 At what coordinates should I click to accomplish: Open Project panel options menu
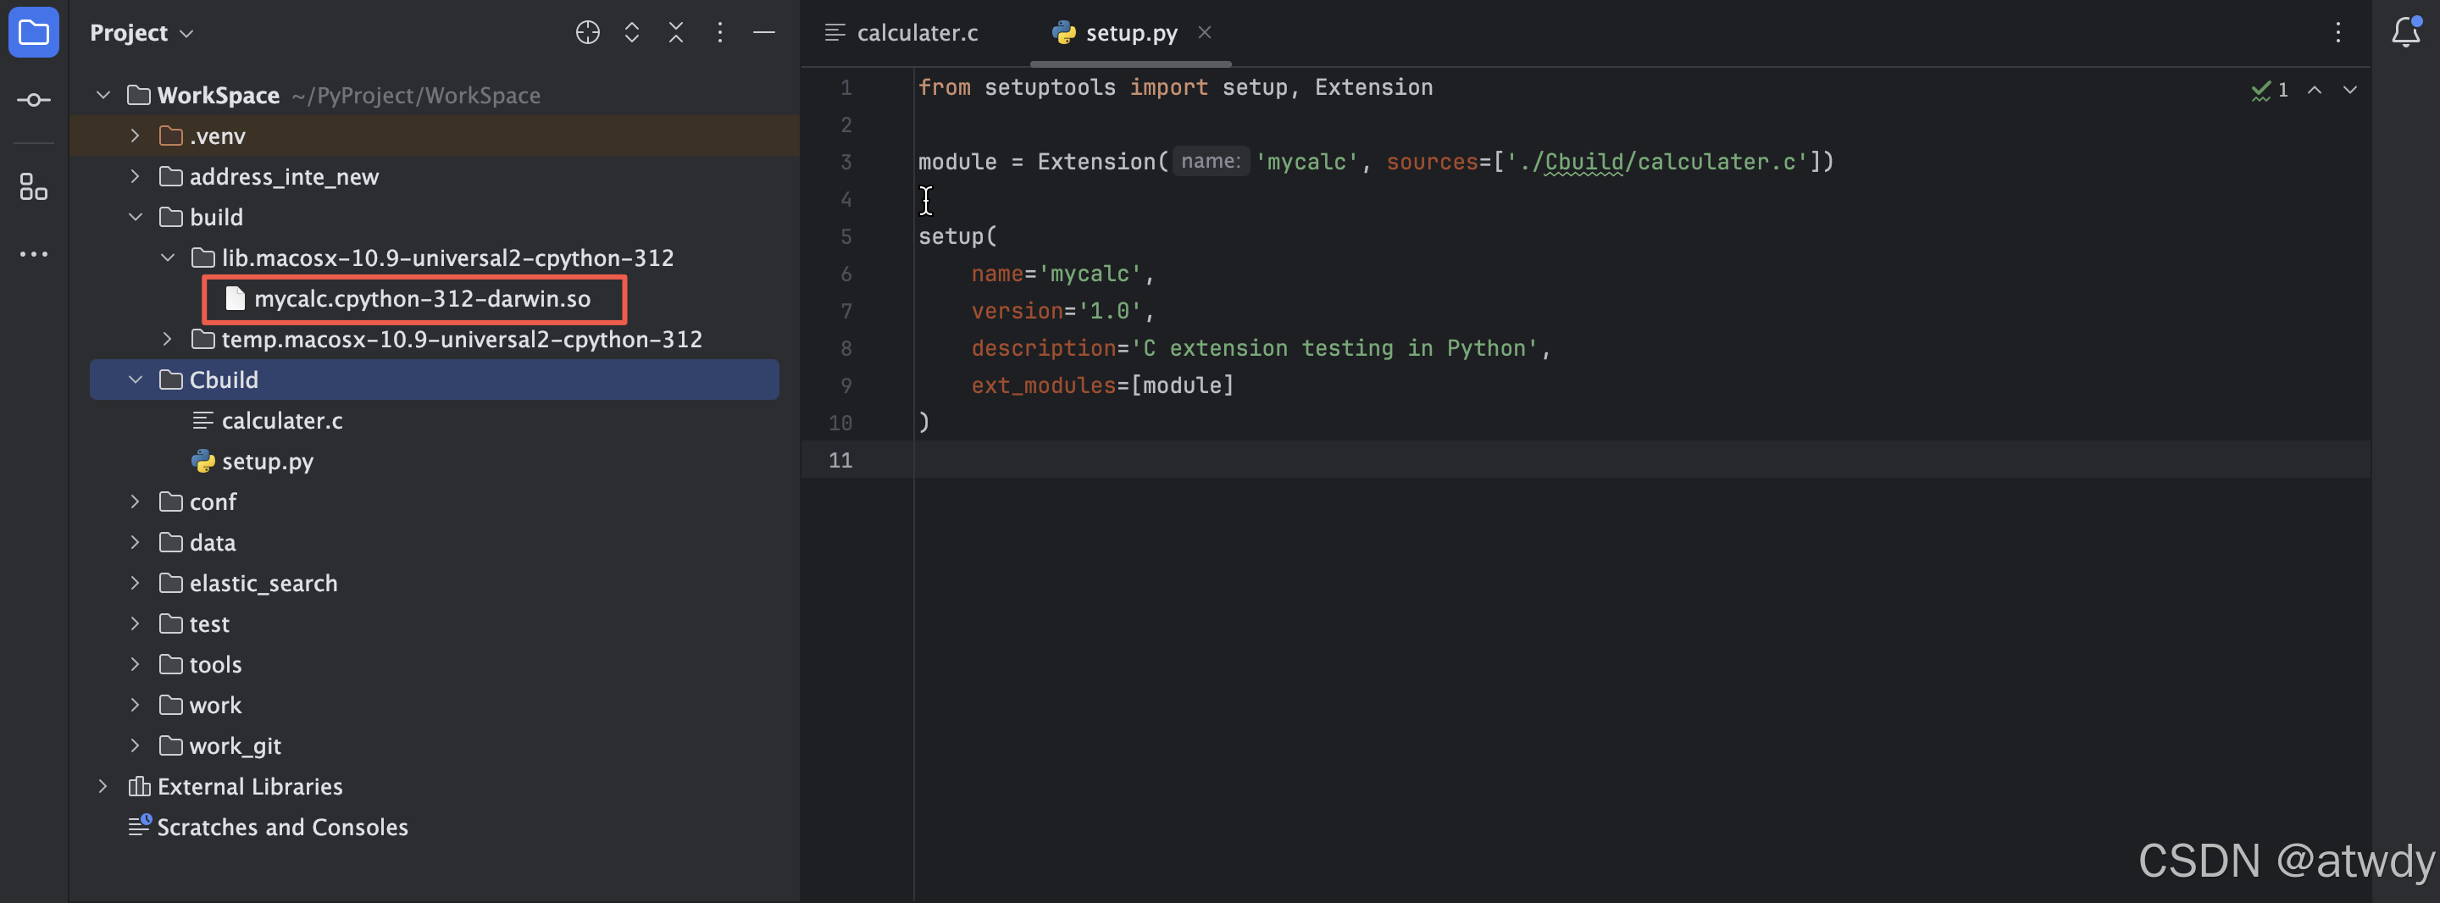pyautogui.click(x=720, y=32)
